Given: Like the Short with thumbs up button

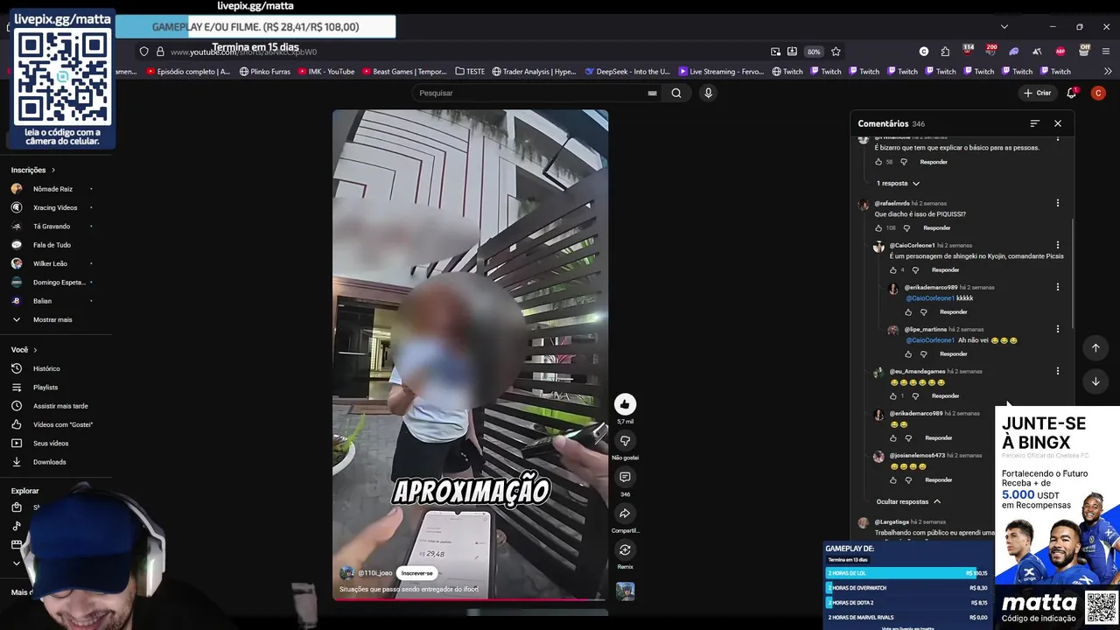Looking at the screenshot, I should (x=625, y=404).
